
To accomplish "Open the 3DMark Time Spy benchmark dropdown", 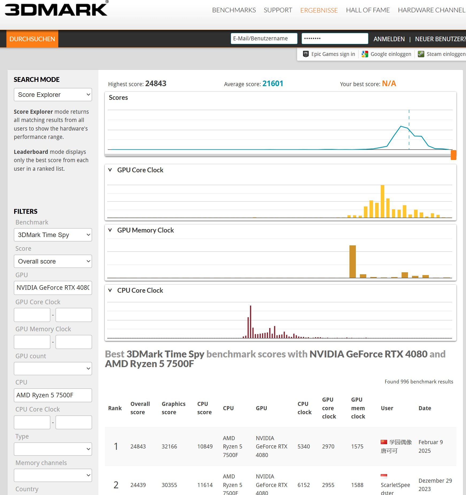I will (x=53, y=235).
